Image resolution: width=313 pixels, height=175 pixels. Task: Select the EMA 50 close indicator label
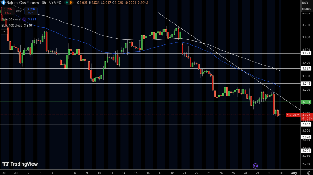tap(11, 19)
